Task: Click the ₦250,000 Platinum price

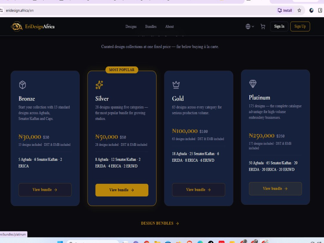Action: click(x=261, y=136)
